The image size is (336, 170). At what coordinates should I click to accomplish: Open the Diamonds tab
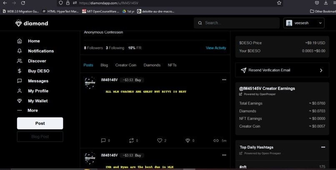[152, 65]
